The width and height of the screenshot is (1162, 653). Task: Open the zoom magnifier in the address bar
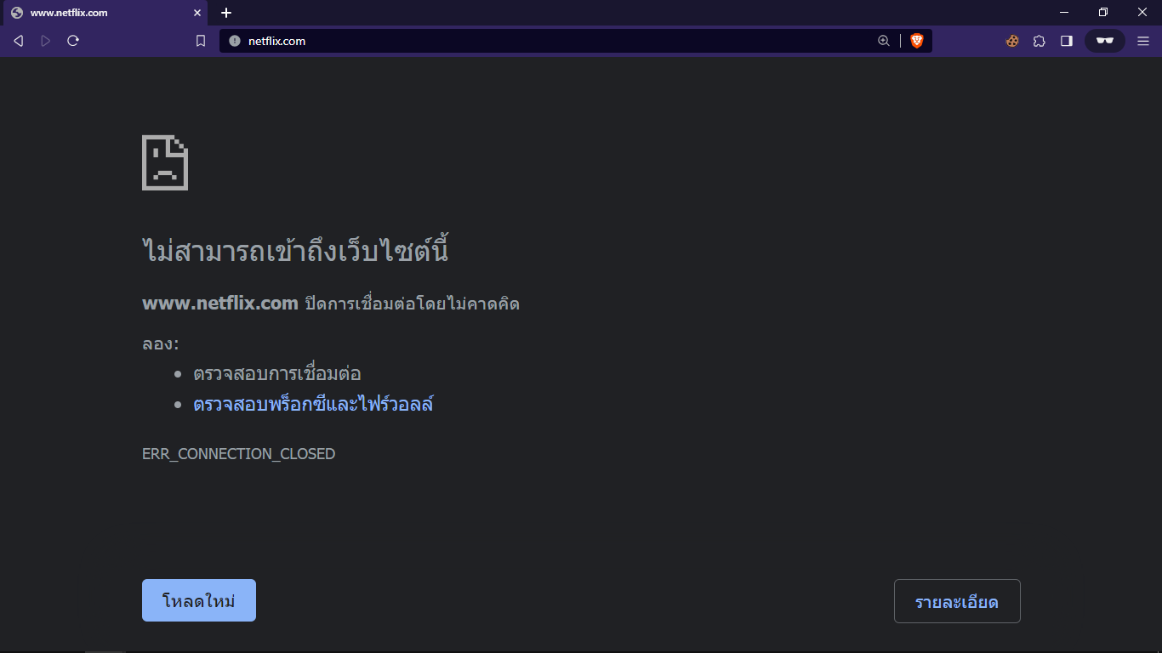click(x=884, y=41)
